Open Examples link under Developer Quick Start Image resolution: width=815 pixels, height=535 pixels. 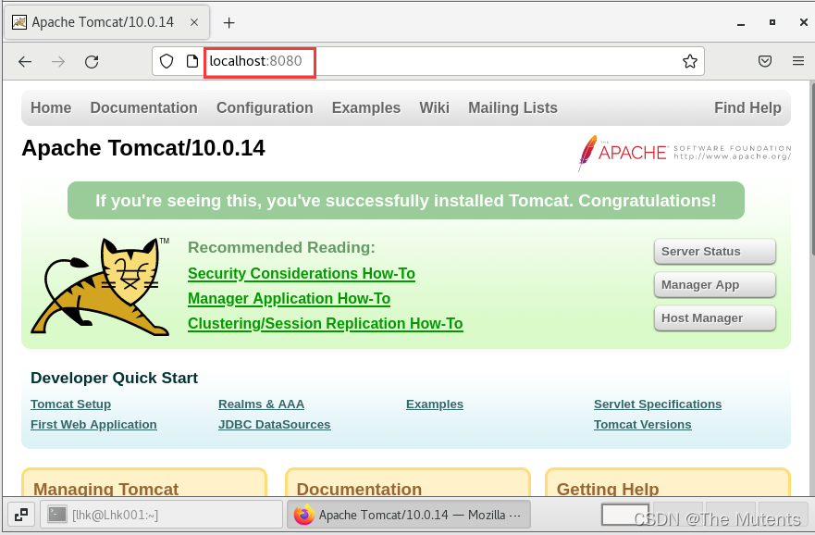pos(435,404)
